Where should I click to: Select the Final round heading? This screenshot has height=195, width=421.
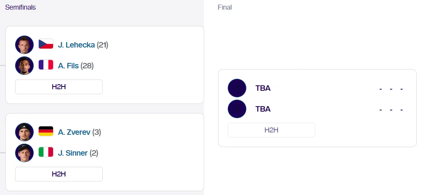click(225, 7)
